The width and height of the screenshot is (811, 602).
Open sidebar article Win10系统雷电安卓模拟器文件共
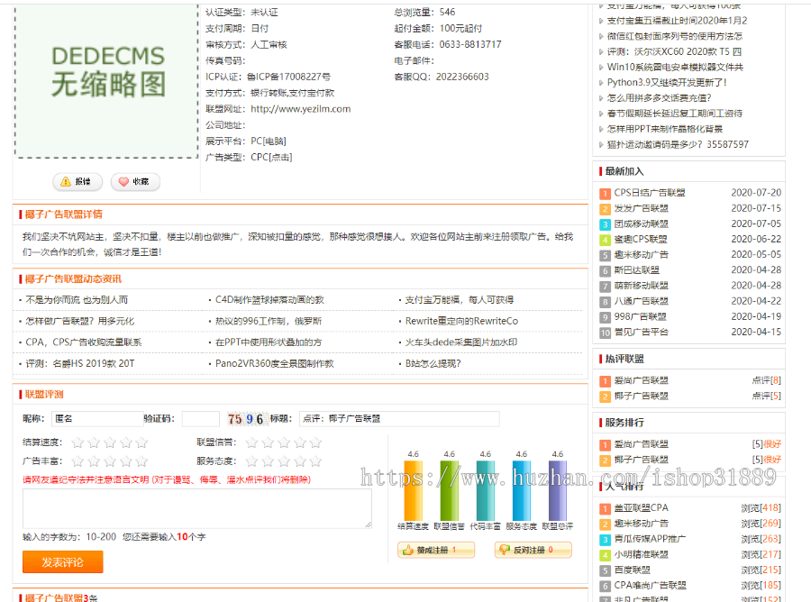pyautogui.click(x=675, y=67)
